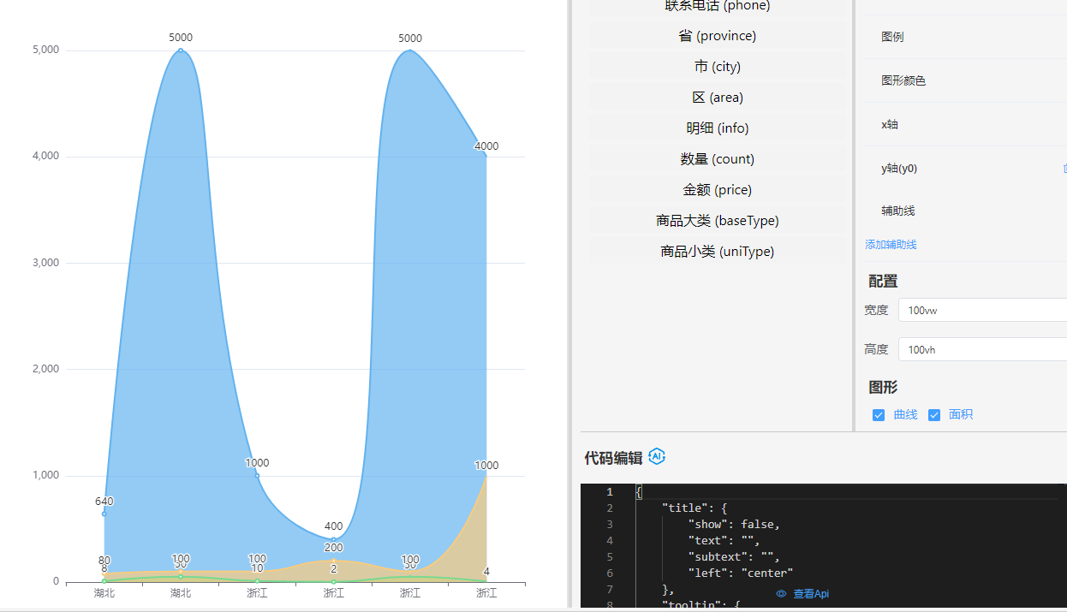Click line 1 in the code editor
This screenshot has width=1067, height=612.
(771, 491)
